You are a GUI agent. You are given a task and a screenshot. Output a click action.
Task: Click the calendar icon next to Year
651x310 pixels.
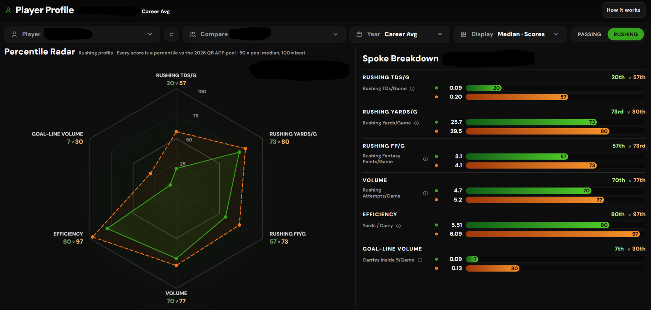(359, 34)
